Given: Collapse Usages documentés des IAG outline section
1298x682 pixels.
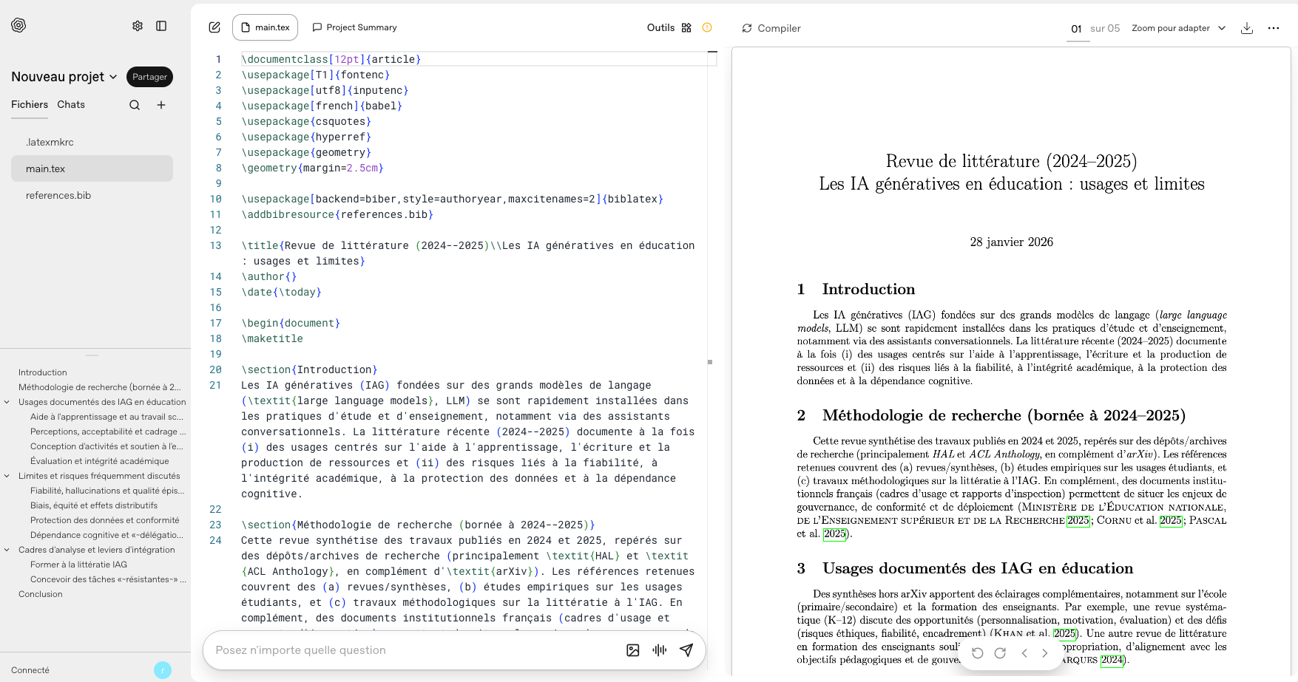Looking at the screenshot, I should click(x=7, y=402).
